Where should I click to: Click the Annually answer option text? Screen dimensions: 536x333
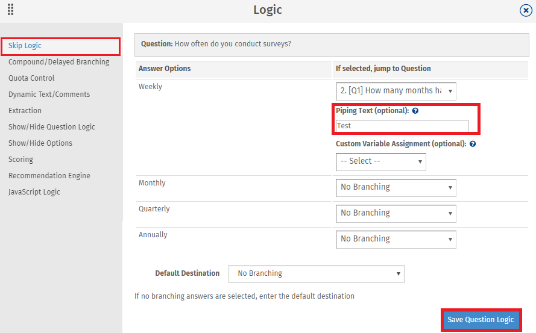click(153, 235)
